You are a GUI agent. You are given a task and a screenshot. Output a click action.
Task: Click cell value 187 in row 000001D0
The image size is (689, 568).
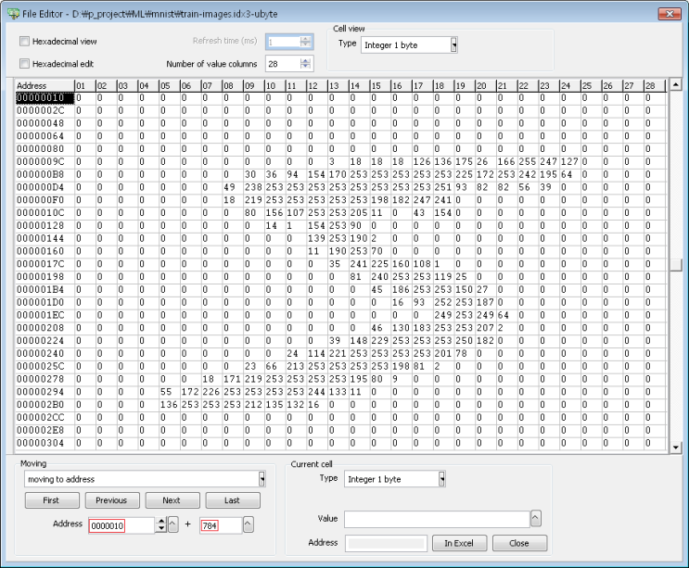pyautogui.click(x=486, y=302)
